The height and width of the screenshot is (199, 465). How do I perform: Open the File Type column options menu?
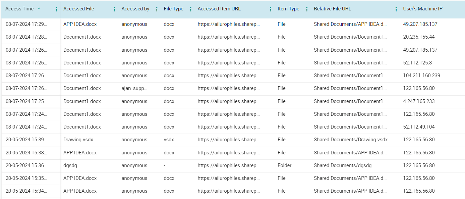click(191, 9)
